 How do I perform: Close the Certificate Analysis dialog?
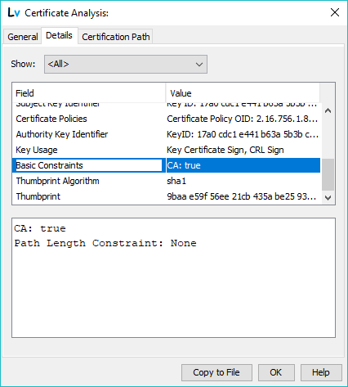pos(335,12)
